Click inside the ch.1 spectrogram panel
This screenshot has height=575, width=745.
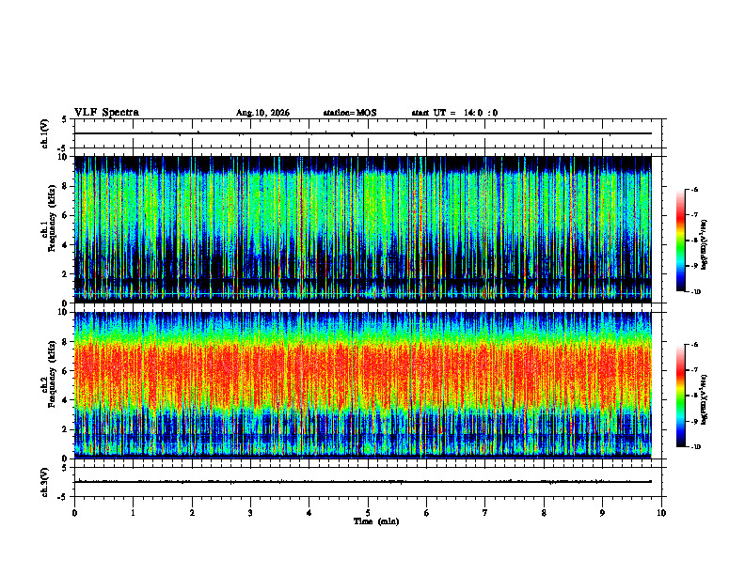click(363, 229)
